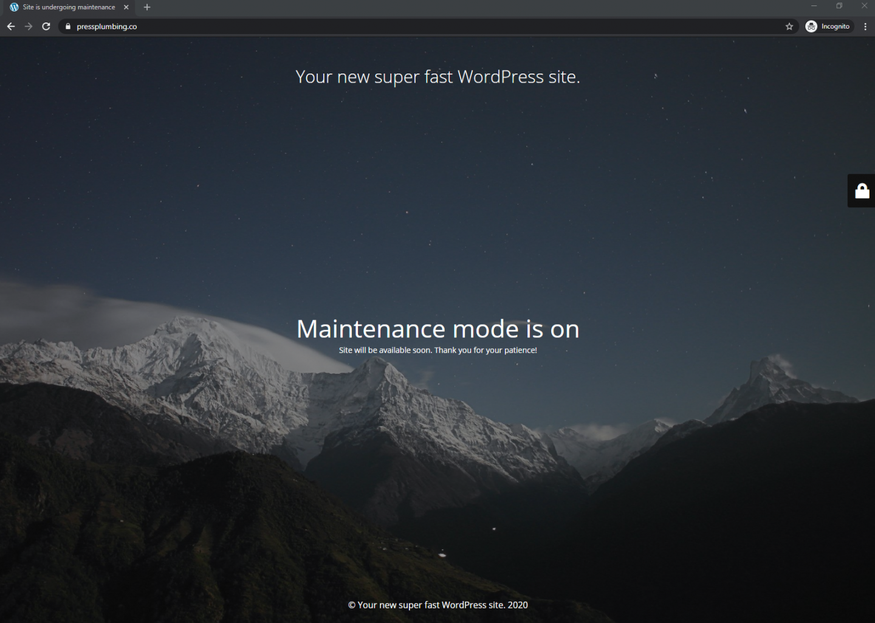Click the 'Site will be available soon' message
The image size is (875, 623).
point(437,350)
